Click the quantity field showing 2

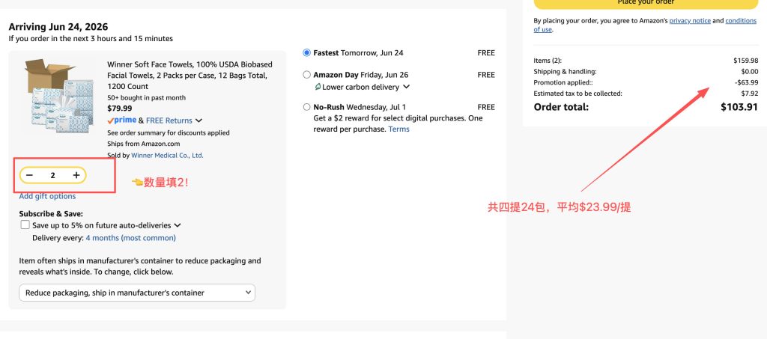click(53, 175)
